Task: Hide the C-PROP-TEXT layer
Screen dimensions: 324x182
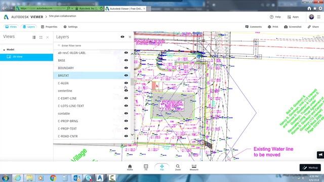Action: [126, 128]
